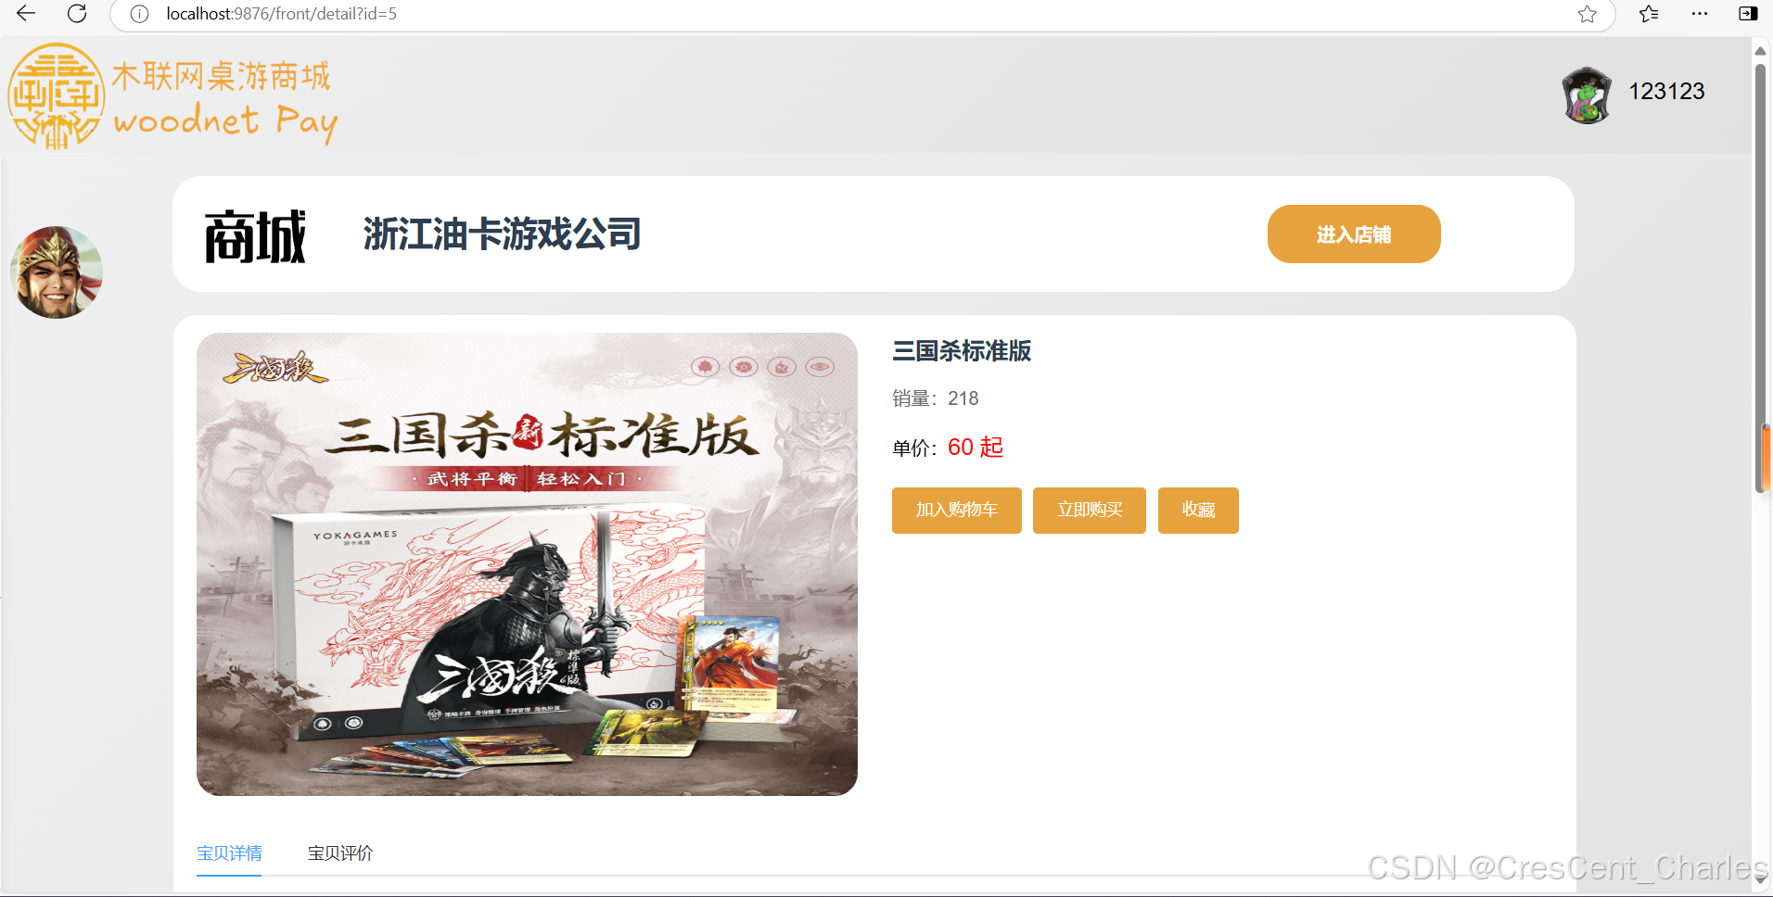This screenshot has height=897, width=1773.
Task: Click the site information icon in address bar
Action: [x=139, y=14]
